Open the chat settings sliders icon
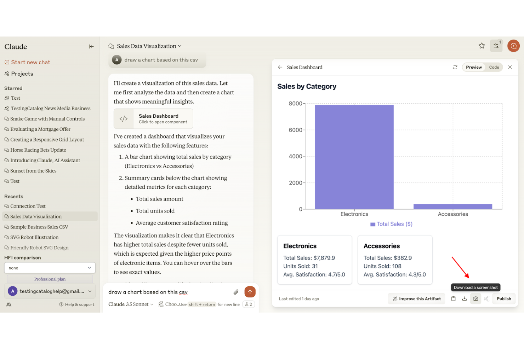 click(496, 46)
